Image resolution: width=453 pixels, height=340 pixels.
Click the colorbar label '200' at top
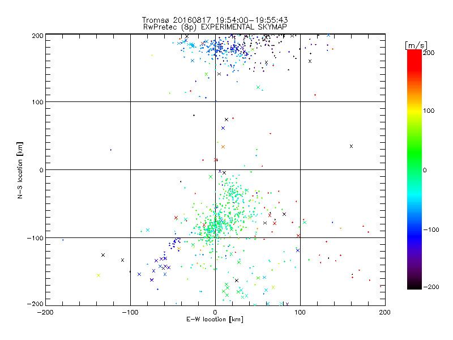click(x=429, y=53)
